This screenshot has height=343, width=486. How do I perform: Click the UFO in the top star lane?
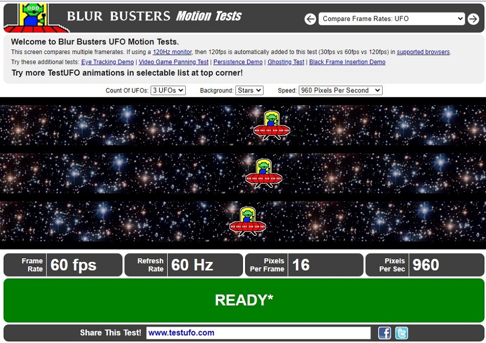coord(272,125)
